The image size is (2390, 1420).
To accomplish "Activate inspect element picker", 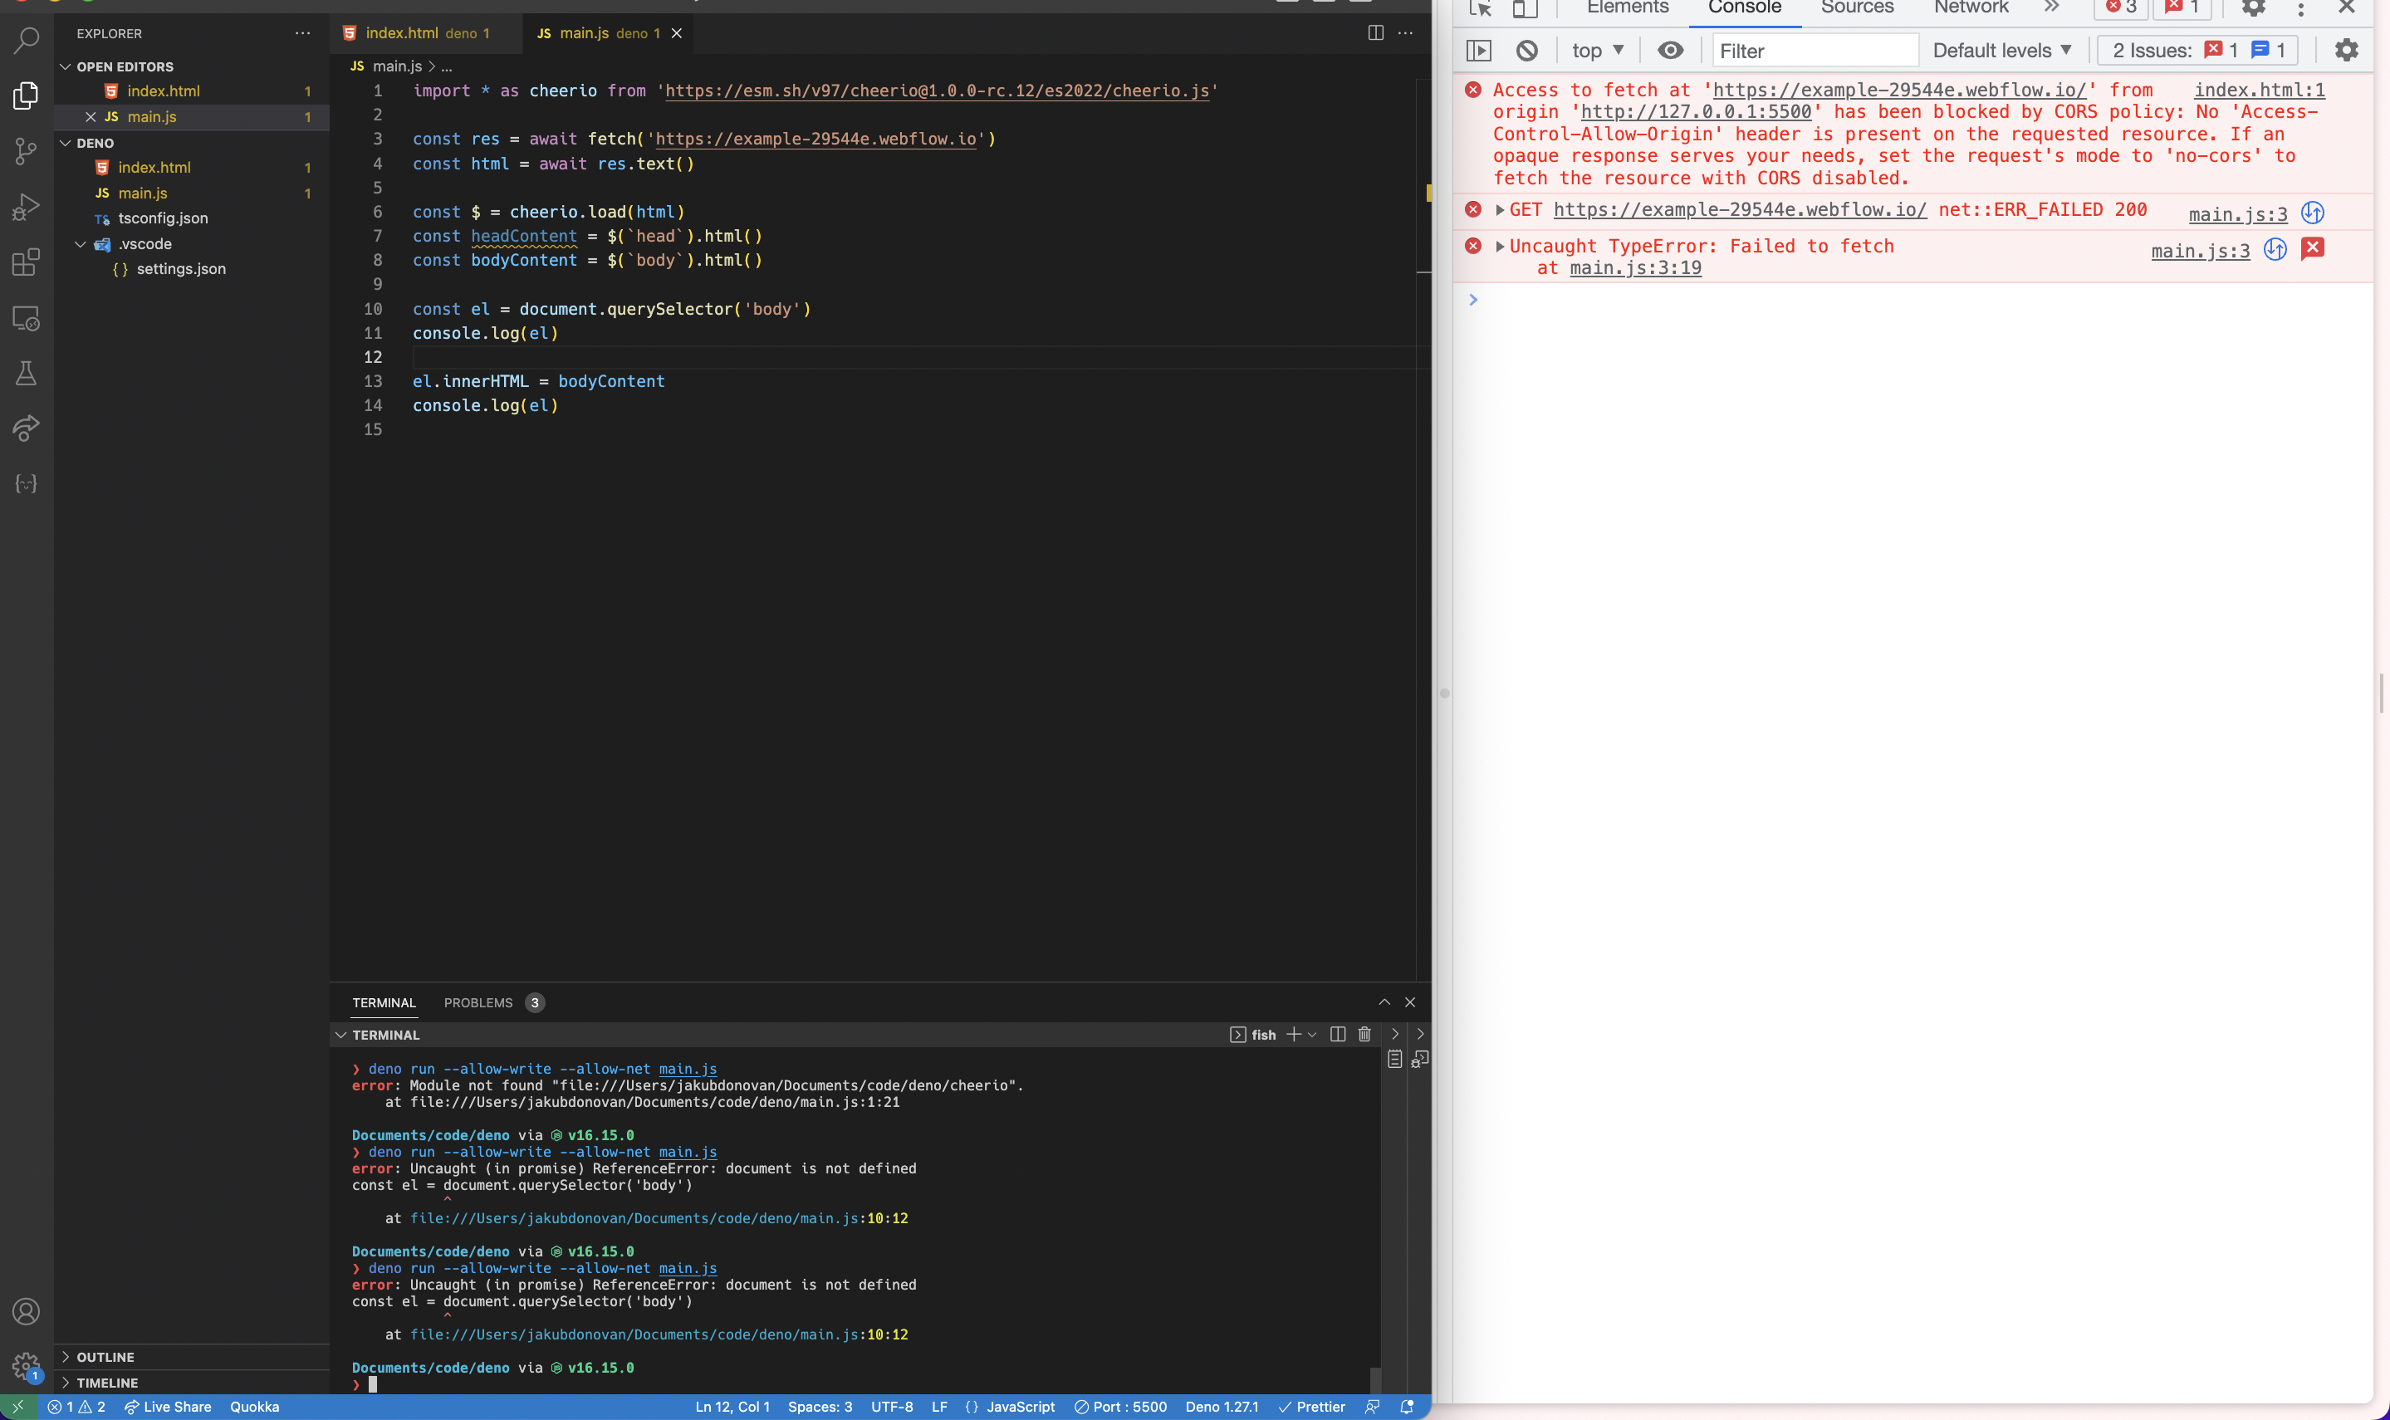I will (x=1480, y=8).
